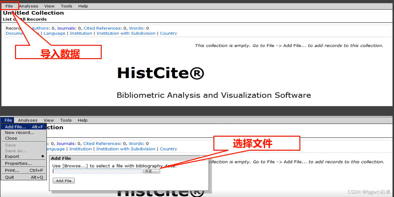The width and height of the screenshot is (394, 197).
Task: Click the 'Use [Browse...] to select a file' instruction
Action: (114, 166)
